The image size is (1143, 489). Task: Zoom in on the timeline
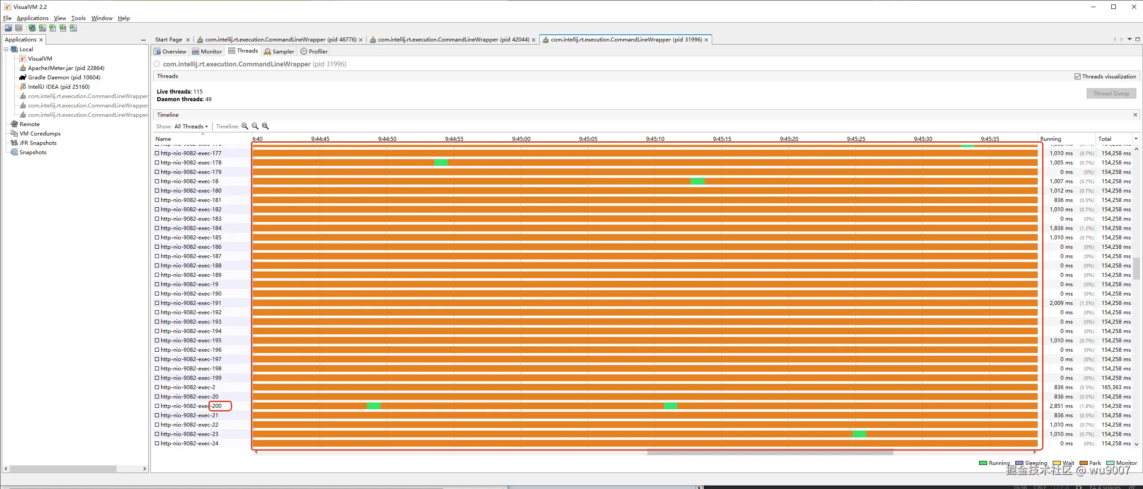click(245, 126)
